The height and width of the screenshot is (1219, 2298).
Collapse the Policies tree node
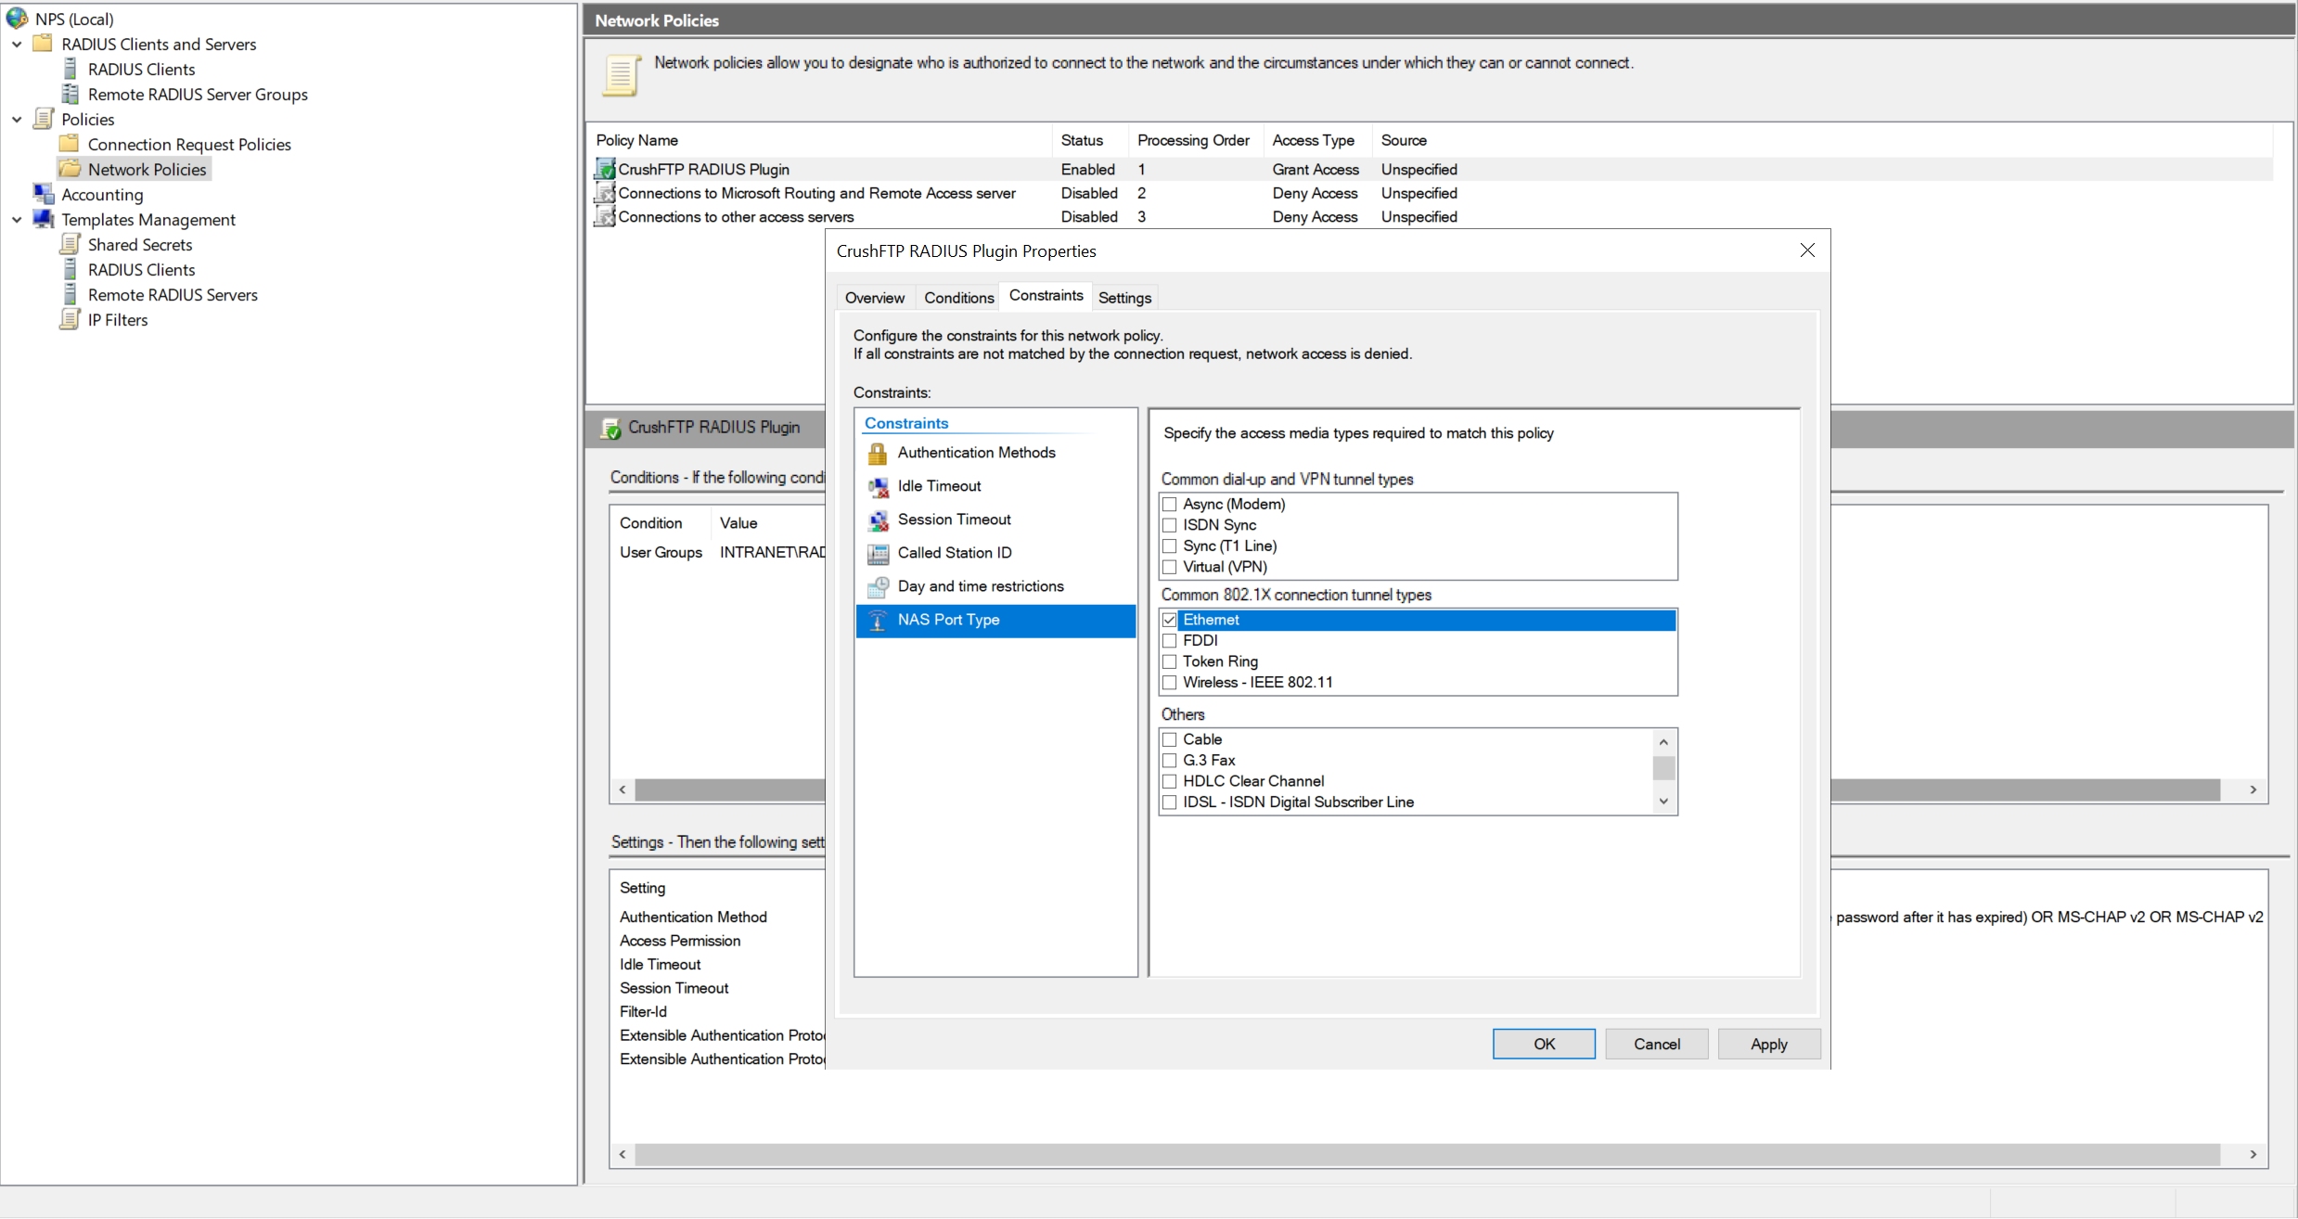click(x=17, y=119)
